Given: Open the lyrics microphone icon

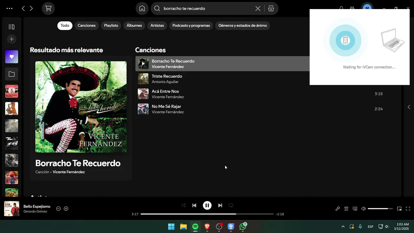Looking at the screenshot, I should point(338,209).
